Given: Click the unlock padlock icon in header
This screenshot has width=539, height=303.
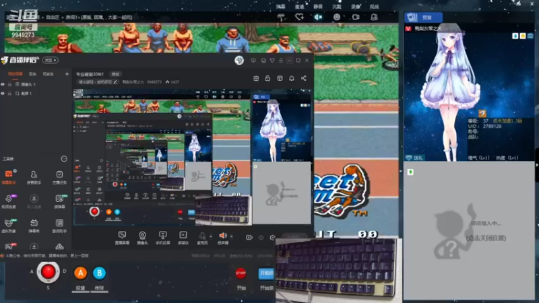Looking at the screenshot, I should (x=267, y=78).
